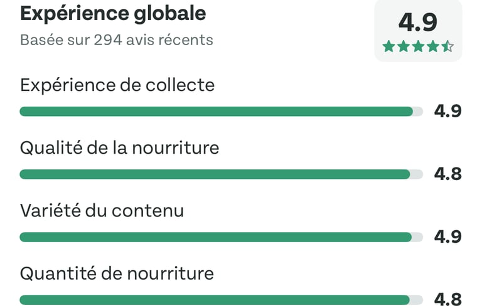Select the "Variété du contenu" label

click(x=102, y=211)
